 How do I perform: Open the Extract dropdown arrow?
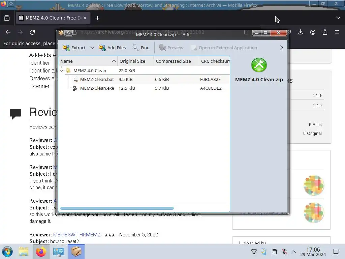(x=92, y=48)
